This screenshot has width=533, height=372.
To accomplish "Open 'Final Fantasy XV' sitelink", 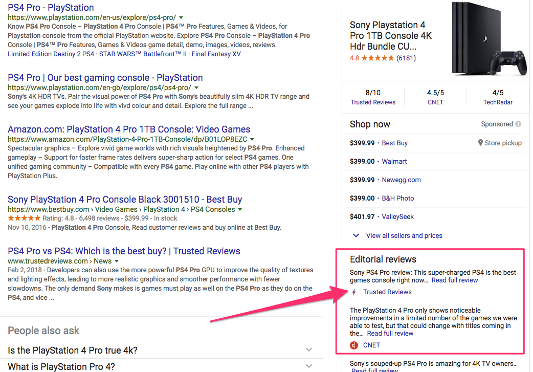I will (x=216, y=54).
